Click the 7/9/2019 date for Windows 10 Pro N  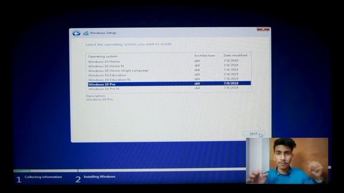231,87
